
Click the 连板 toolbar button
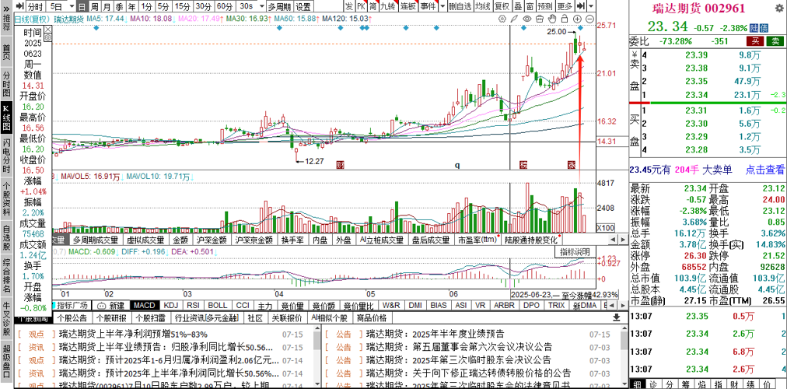408,6
